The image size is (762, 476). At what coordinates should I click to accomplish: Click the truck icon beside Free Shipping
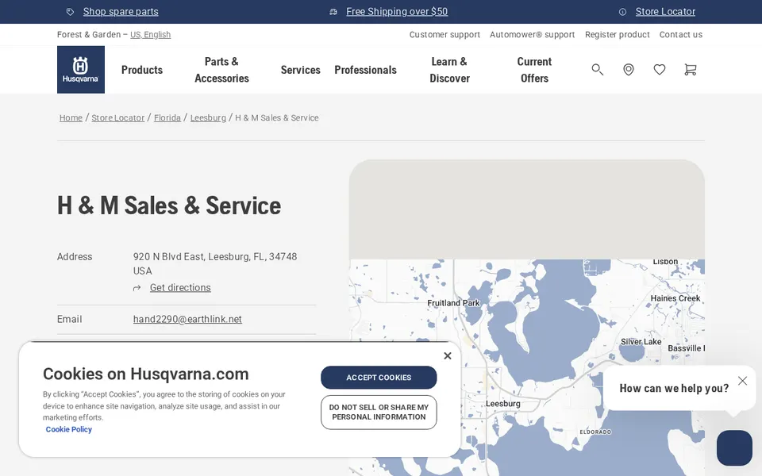tap(333, 12)
